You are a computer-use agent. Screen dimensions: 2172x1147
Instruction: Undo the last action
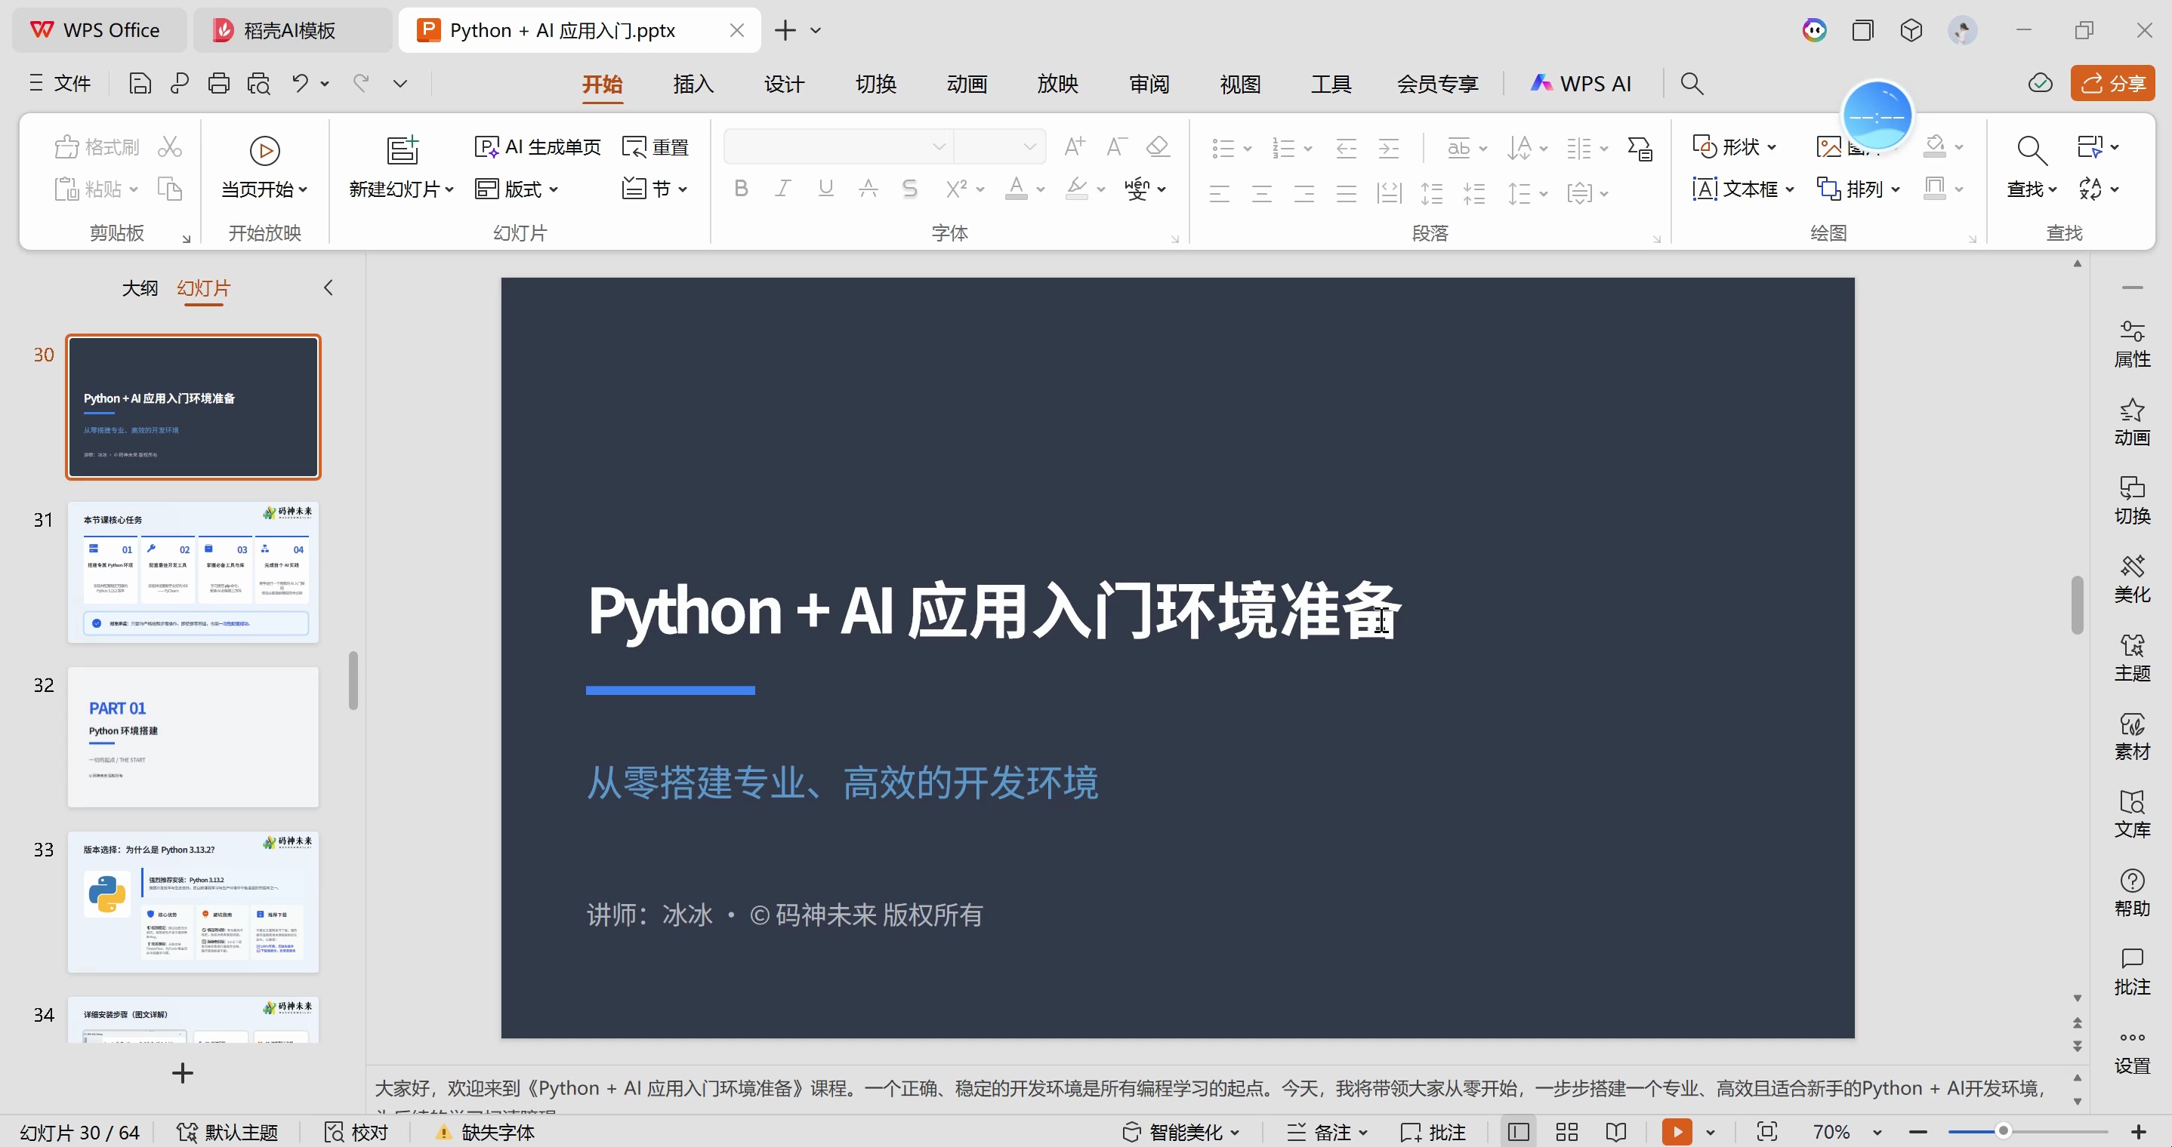tap(300, 84)
